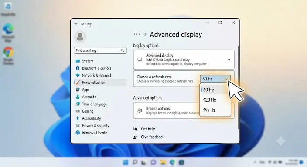Select 120 Hz from the refresh list
307x167 pixels.
pos(215,100)
